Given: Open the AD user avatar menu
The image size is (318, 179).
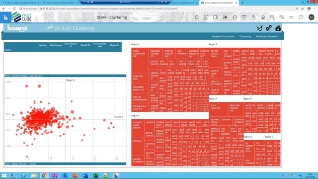Looking at the screenshot, I should [312, 17].
